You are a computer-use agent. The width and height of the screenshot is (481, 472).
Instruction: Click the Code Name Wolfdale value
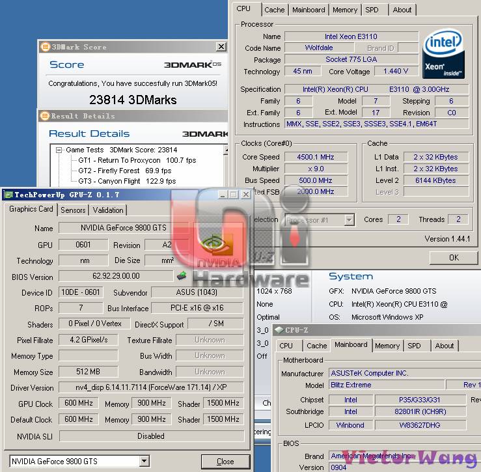point(319,48)
